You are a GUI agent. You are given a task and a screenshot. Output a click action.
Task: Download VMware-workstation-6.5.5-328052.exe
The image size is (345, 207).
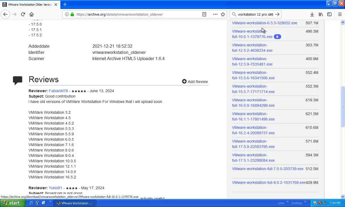click(265, 23)
